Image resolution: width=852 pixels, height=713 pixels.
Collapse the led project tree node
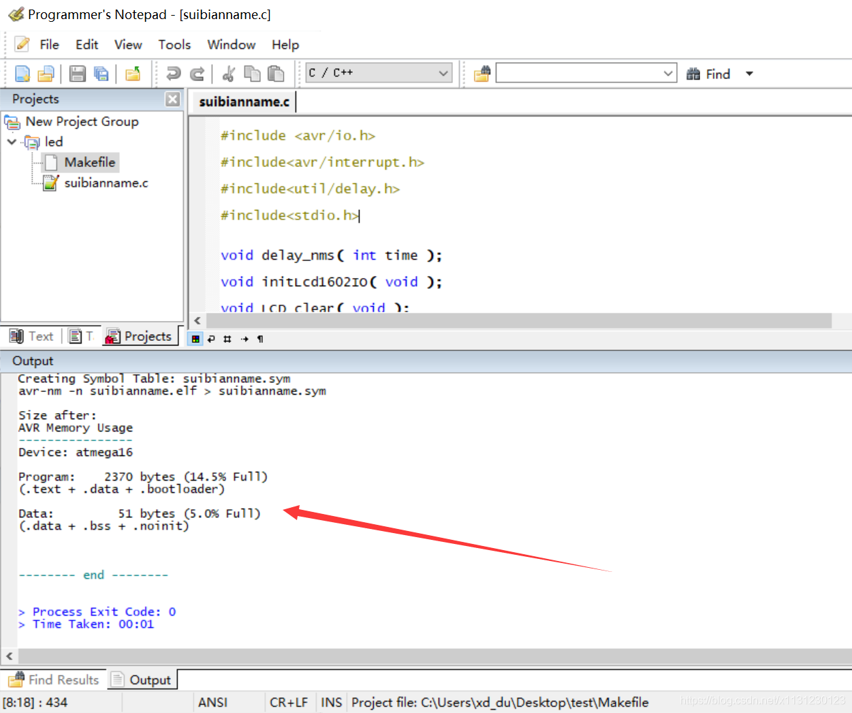[x=12, y=142]
